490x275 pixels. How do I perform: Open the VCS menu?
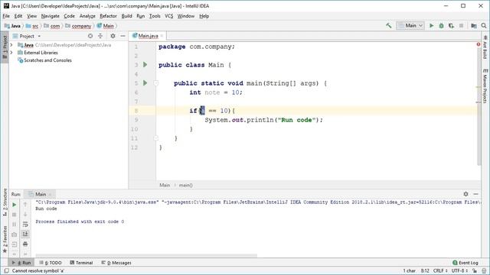click(x=168, y=16)
